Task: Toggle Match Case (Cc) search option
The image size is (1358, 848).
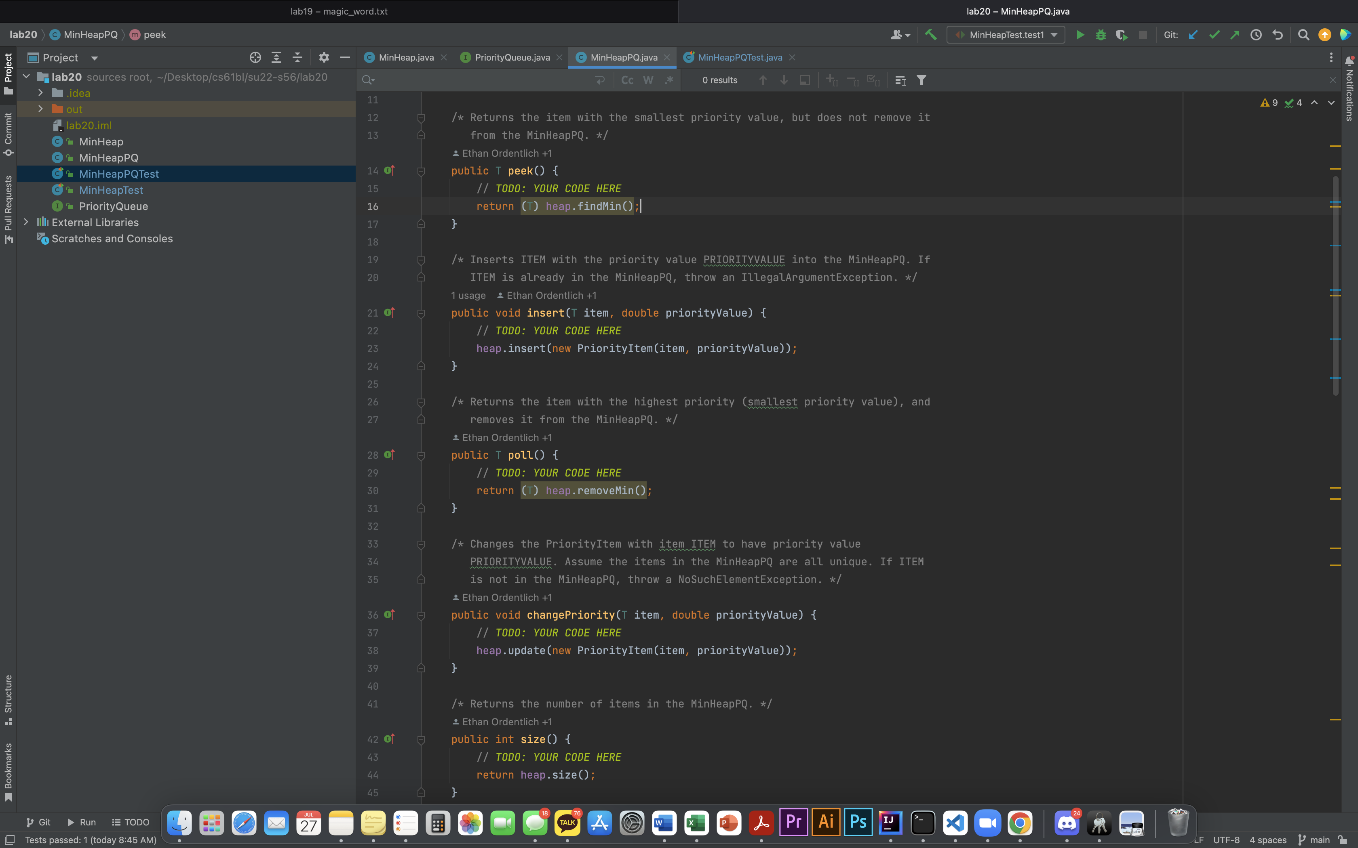Action: pyautogui.click(x=627, y=80)
